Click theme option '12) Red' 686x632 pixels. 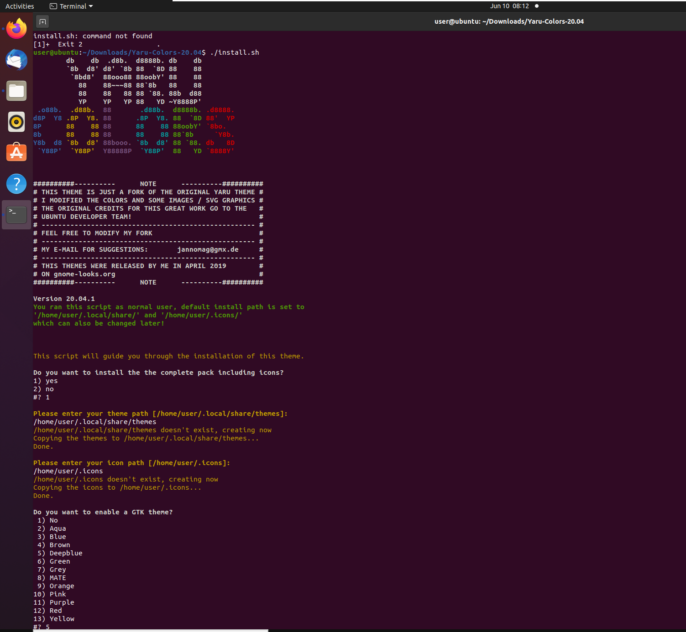click(x=47, y=611)
